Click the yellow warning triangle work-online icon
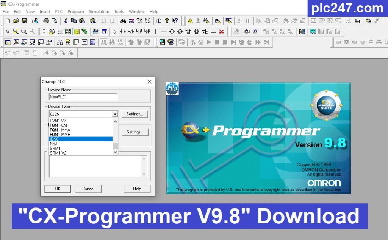 pyautogui.click(x=190, y=21)
